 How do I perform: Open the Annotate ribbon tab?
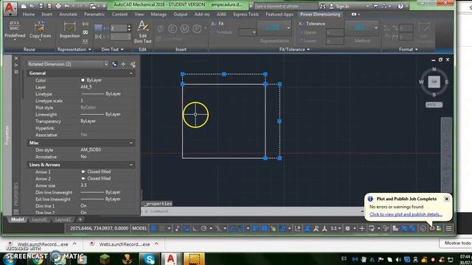point(68,15)
